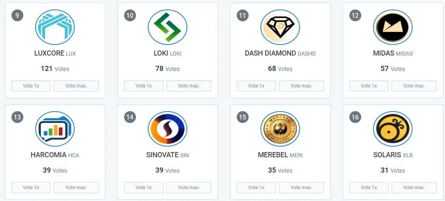Click the gold Merebel coin logo
Viewport: 445px width, 201px height.
click(280, 129)
